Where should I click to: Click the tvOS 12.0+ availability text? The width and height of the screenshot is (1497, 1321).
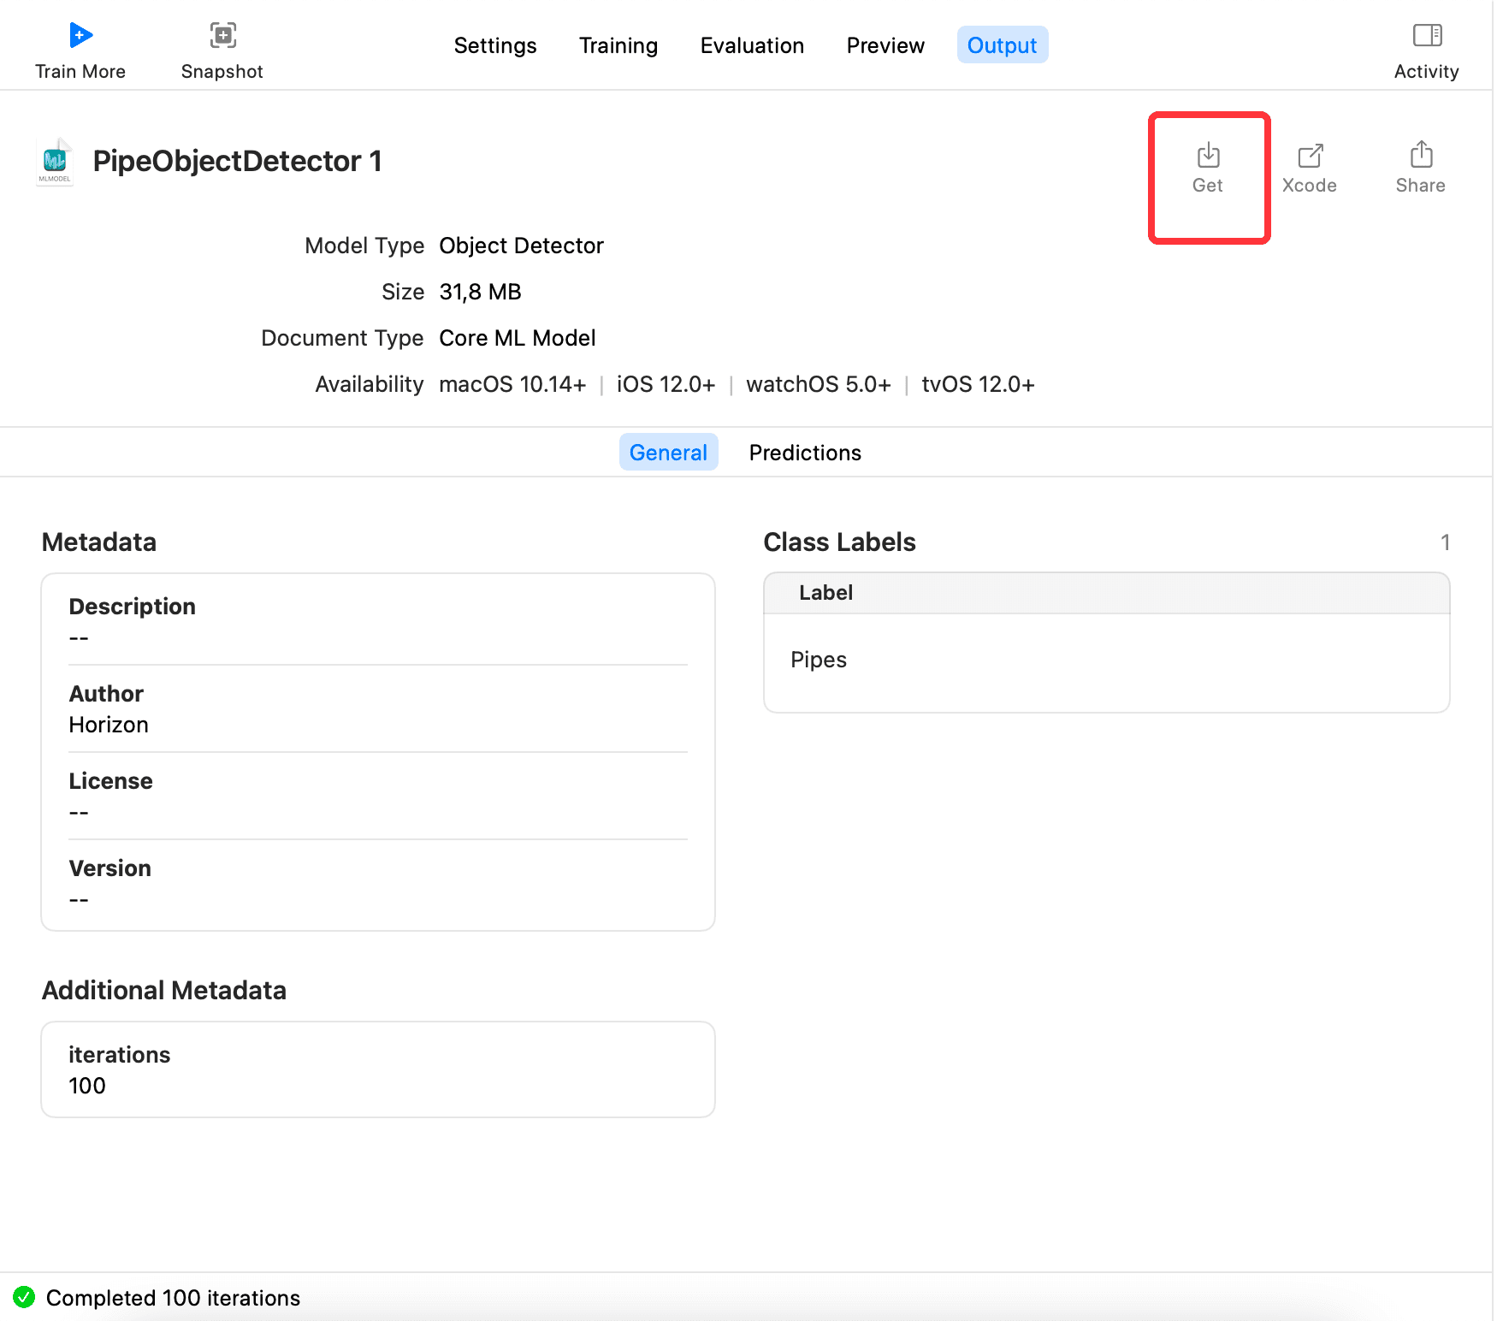pyautogui.click(x=978, y=384)
